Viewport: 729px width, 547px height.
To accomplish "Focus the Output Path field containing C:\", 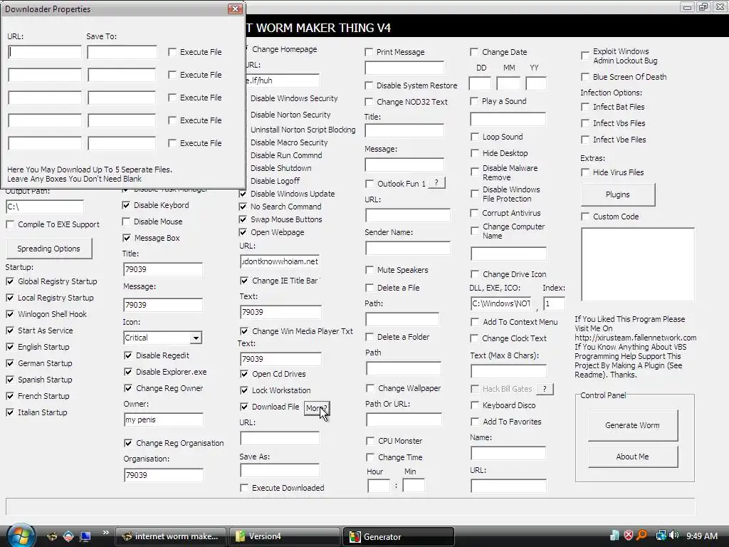I will coord(45,207).
